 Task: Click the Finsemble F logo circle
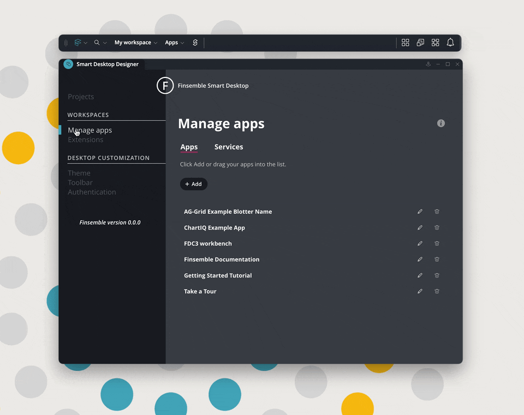tap(165, 86)
